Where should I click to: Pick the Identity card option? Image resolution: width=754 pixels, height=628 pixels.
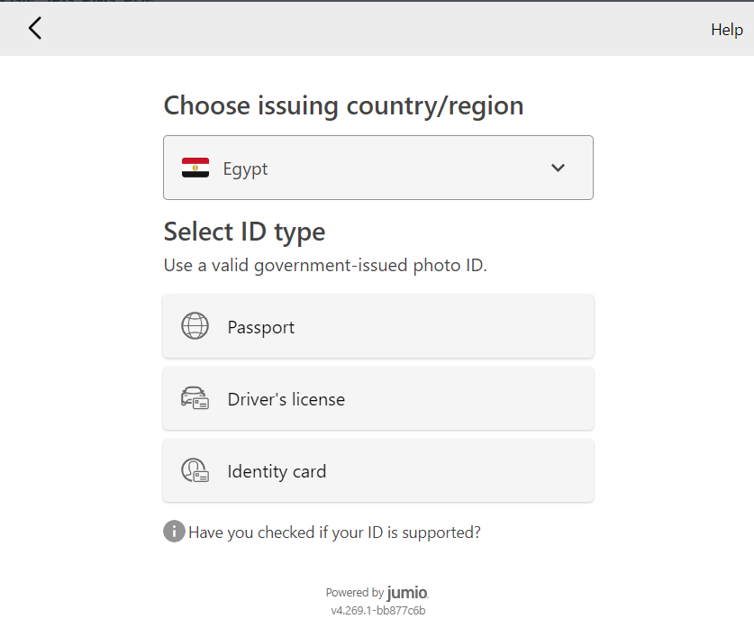[377, 470]
